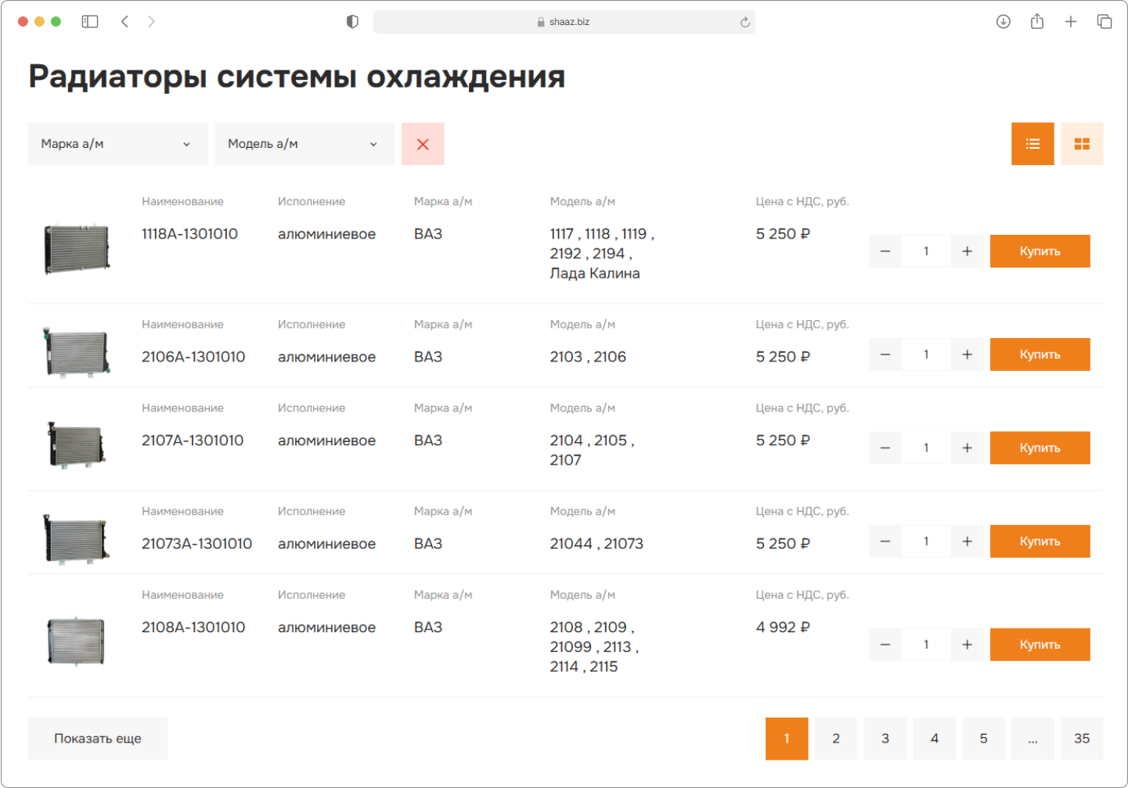Reload the page in Safari

click(744, 22)
